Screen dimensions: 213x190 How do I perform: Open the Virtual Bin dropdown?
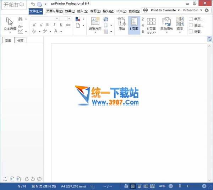coord(201,10)
